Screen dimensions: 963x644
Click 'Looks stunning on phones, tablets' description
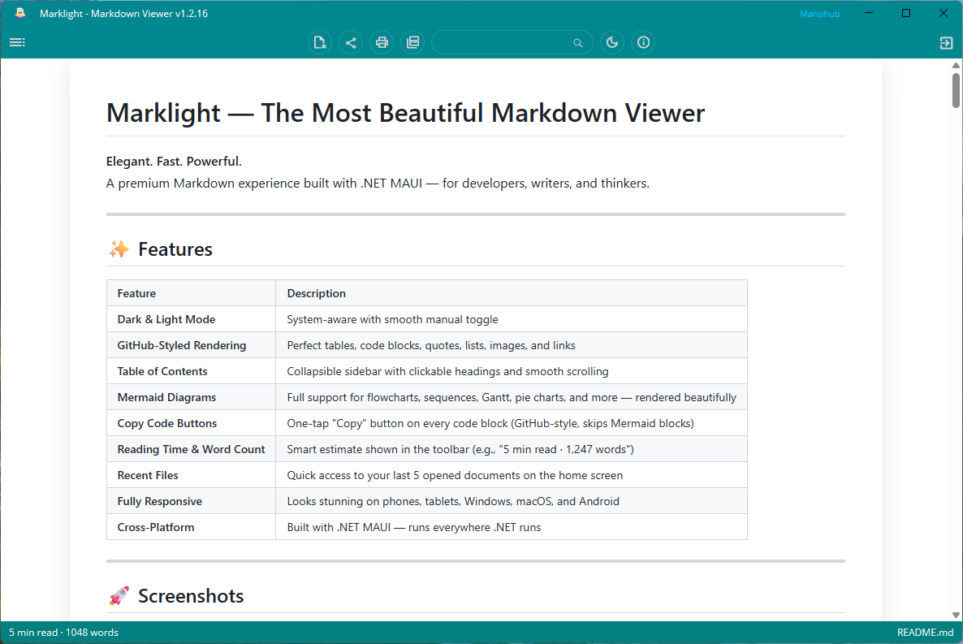[x=452, y=501]
